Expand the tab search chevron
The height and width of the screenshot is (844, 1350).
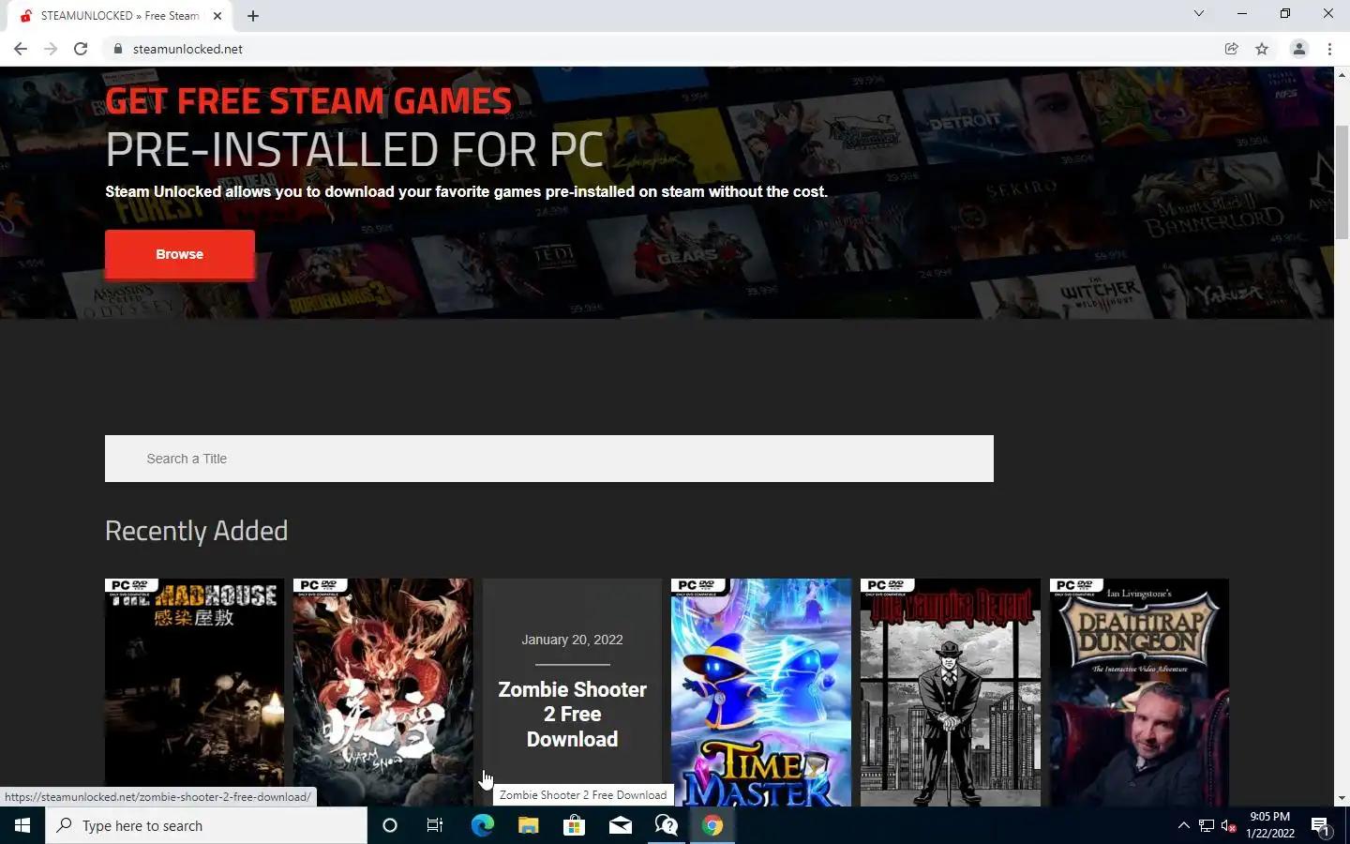[1198, 13]
